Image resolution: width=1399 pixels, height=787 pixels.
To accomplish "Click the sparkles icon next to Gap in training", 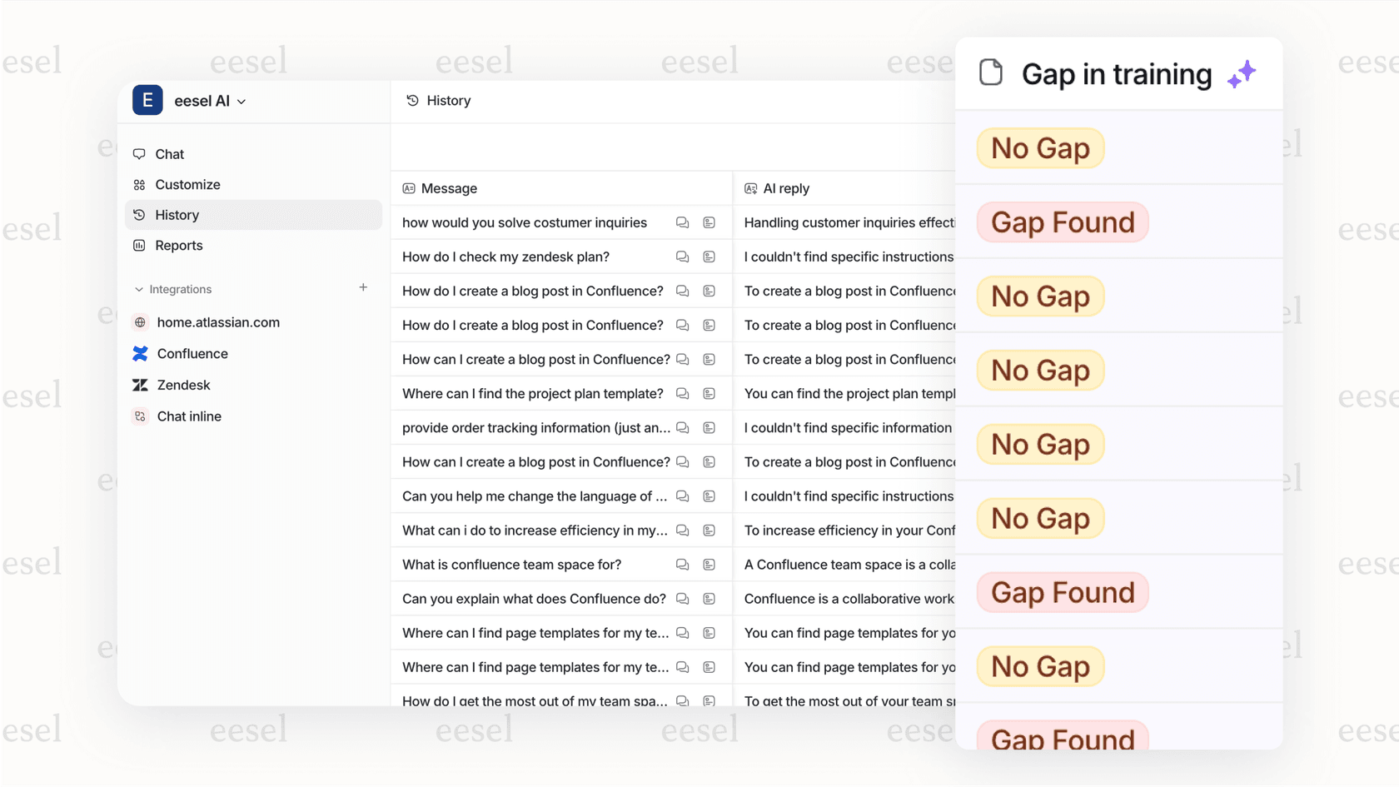I will pos(1242,73).
